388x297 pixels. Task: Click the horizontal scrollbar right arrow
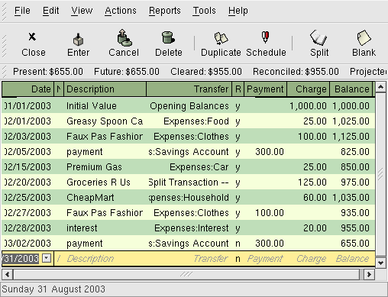pos(369,274)
